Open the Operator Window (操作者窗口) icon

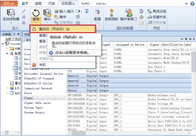pos(128,15)
